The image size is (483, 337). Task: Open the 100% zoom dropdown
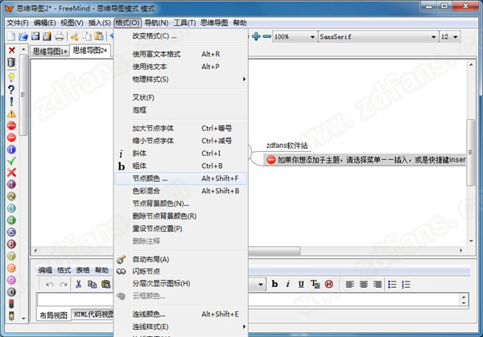(x=312, y=37)
